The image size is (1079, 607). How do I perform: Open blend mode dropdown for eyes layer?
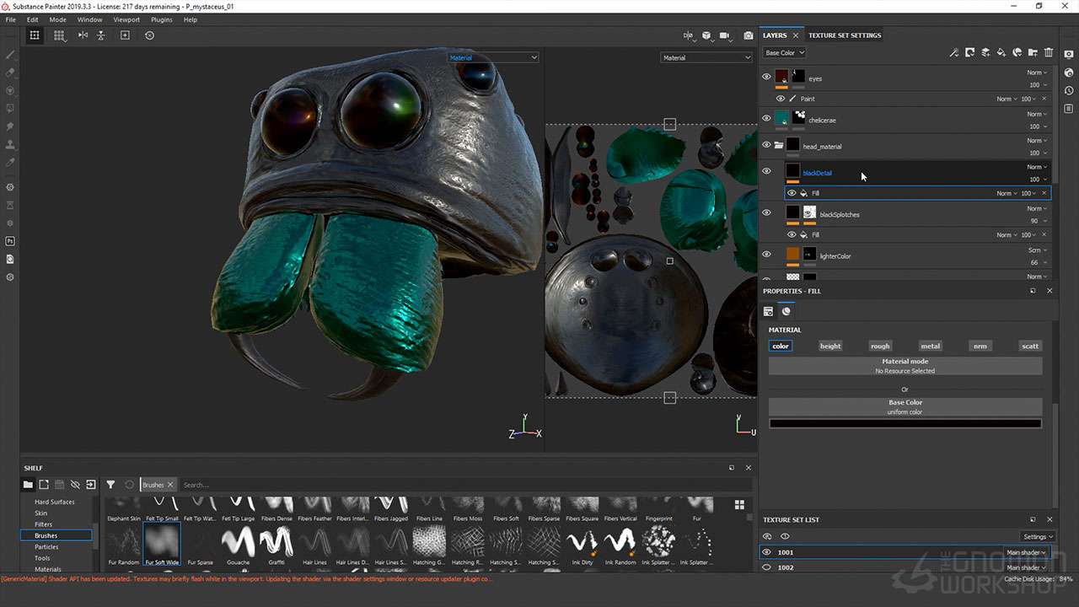tap(1037, 73)
